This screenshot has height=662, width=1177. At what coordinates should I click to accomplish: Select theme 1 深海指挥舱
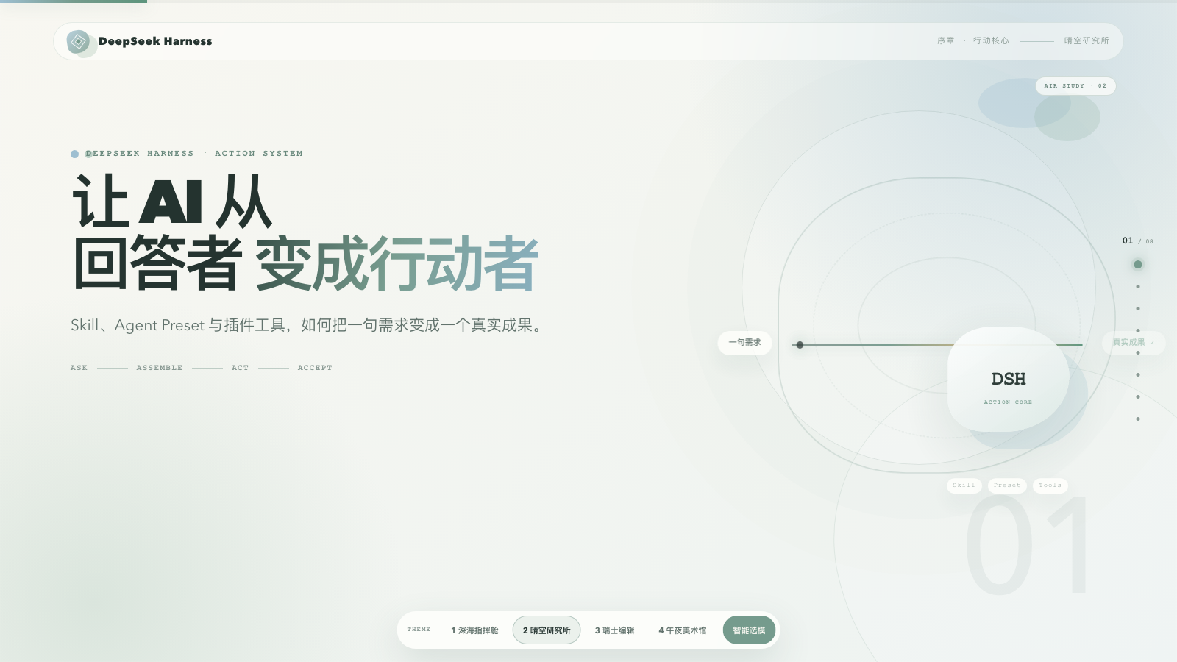[x=474, y=630]
